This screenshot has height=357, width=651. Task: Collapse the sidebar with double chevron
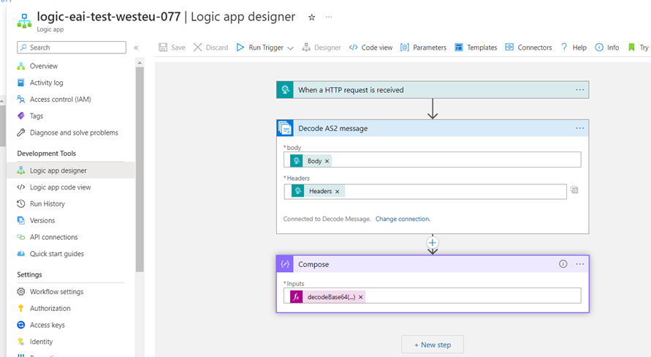click(136, 48)
